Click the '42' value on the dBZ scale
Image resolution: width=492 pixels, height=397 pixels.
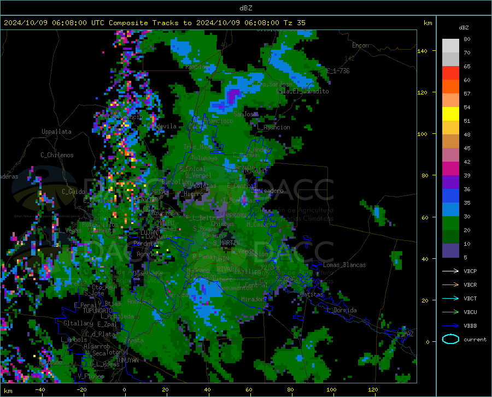pos(467,162)
